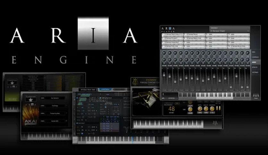
Task: Click channel 8 top-row knob in ARIA mixer
Action: (x=203, y=53)
